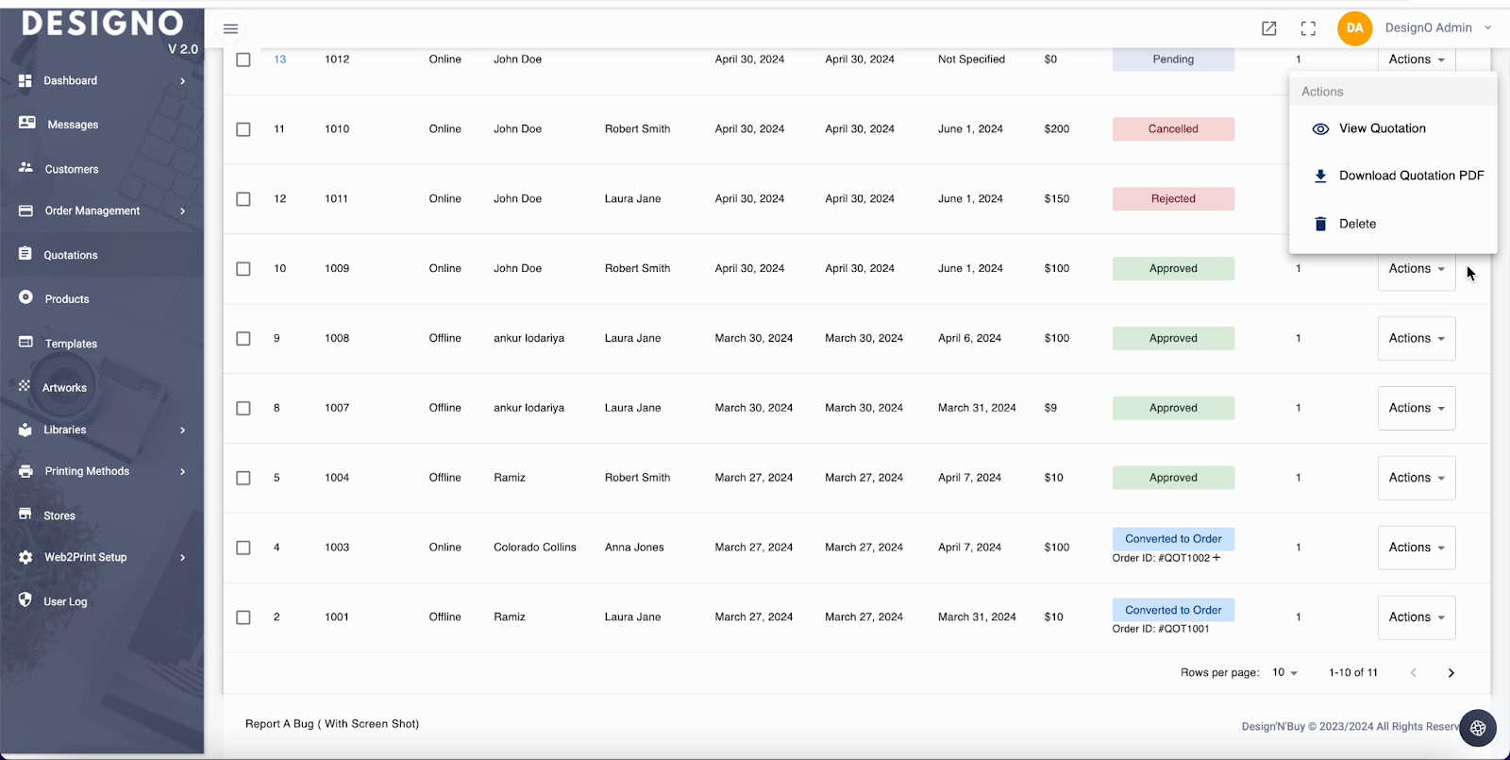Click the DA user avatar

[1354, 28]
